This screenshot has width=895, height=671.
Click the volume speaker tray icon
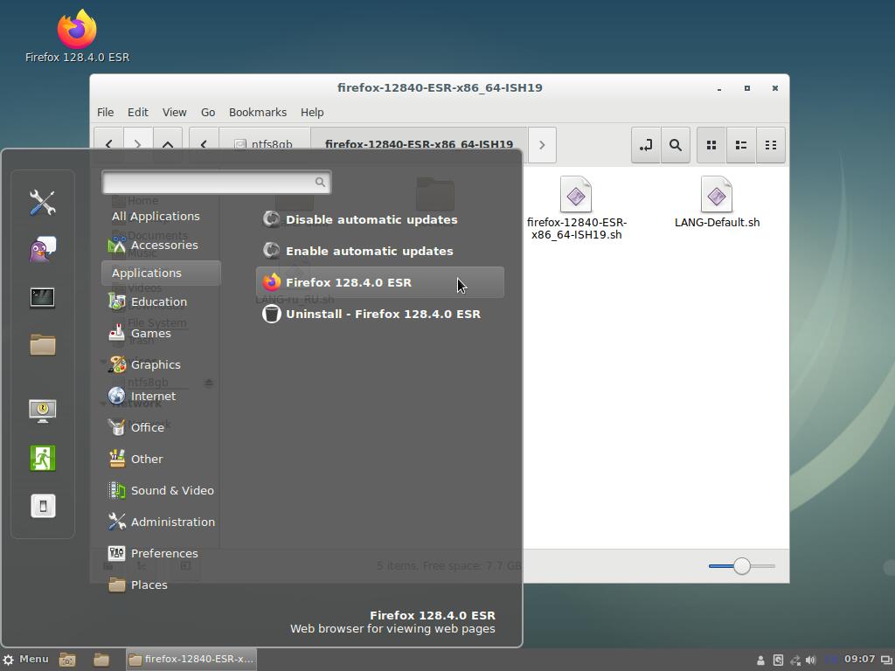coord(810,661)
